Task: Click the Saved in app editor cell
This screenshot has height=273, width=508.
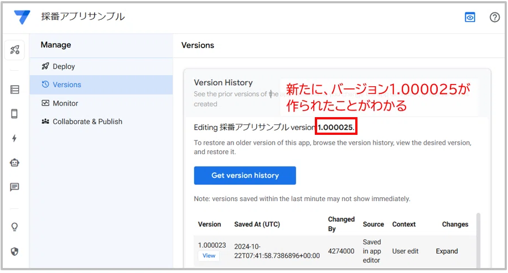Action: [x=372, y=251]
